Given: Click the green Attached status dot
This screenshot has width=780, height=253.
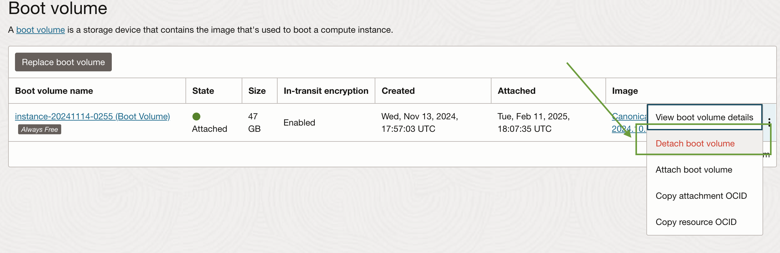Looking at the screenshot, I should pyautogui.click(x=196, y=117).
